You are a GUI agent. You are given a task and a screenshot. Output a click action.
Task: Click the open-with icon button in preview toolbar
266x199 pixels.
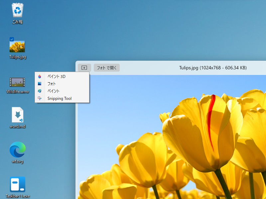coord(84,68)
